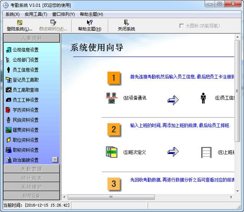
Task: Click the (S)班次定义 link
Action: 135,152
